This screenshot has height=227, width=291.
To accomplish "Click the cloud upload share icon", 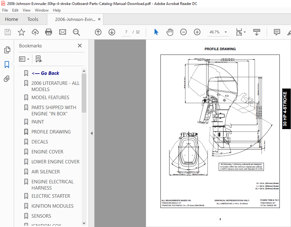I will (x=35, y=32).
